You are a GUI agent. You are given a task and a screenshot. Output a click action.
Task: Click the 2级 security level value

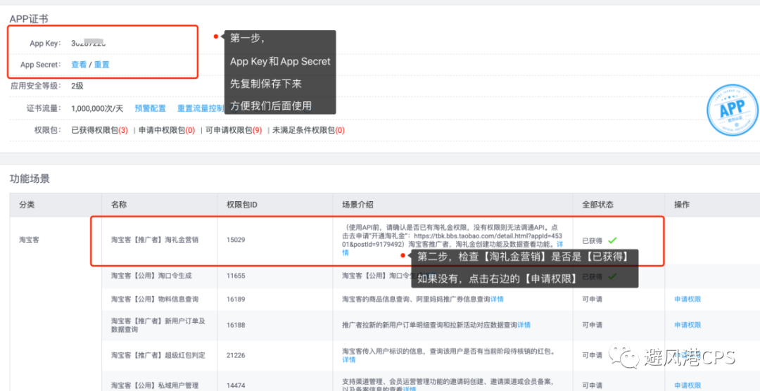point(77,86)
